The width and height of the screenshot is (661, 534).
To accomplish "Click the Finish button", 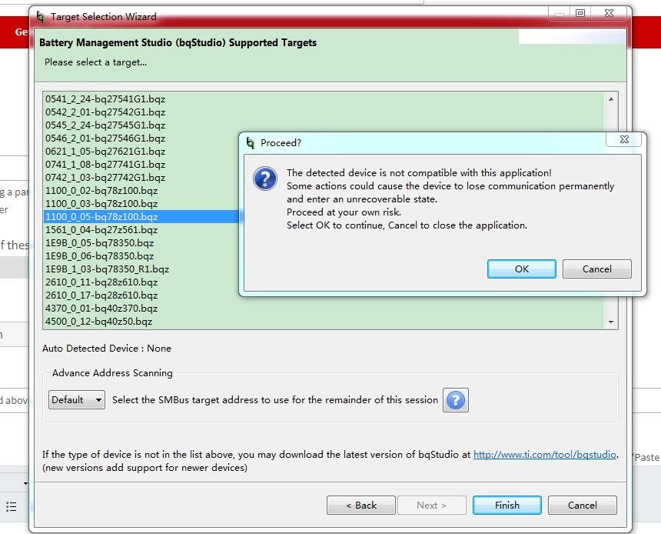I will 507,505.
